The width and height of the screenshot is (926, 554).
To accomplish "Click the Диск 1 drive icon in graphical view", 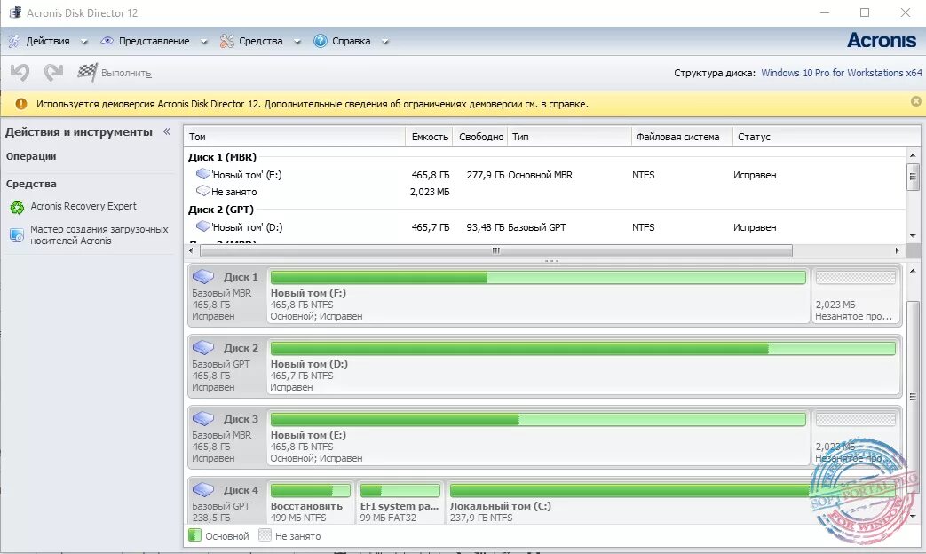I will click(x=203, y=276).
